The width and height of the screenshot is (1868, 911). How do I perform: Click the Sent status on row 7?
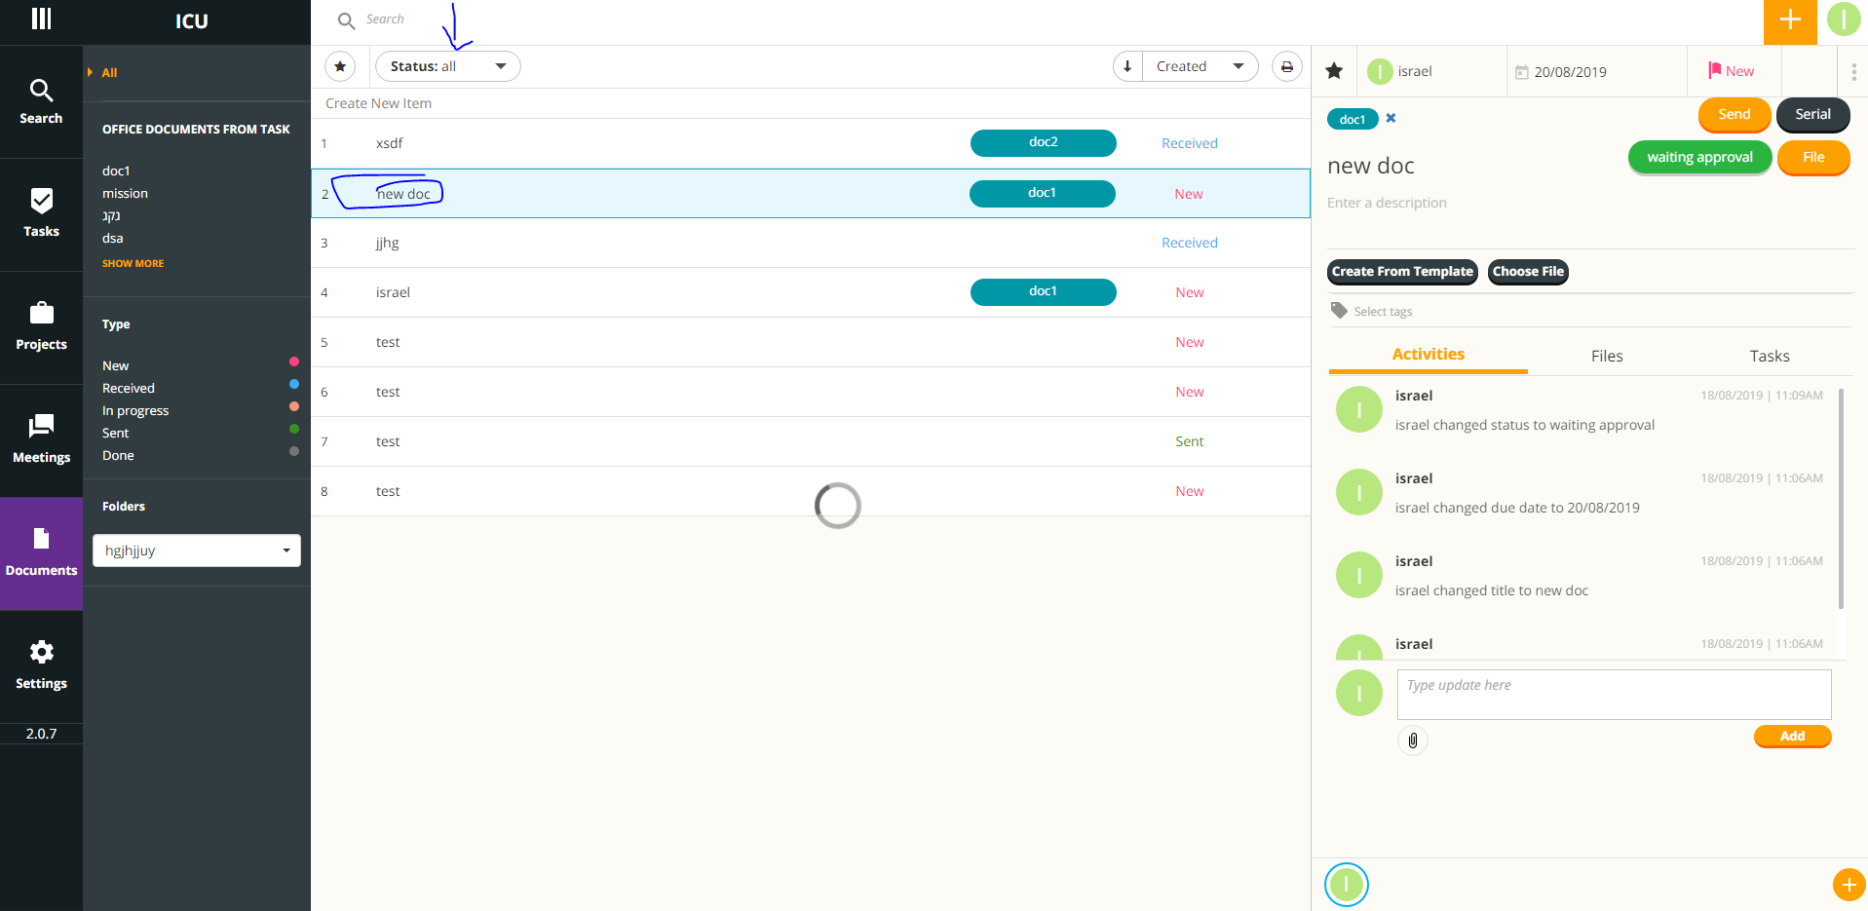1189,441
